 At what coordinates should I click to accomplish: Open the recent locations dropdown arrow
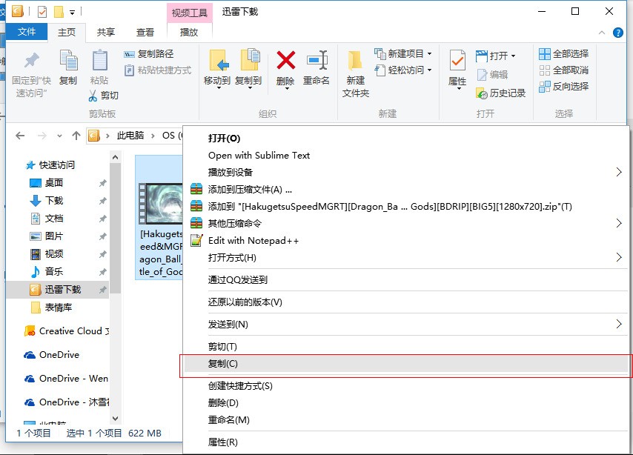[60, 136]
